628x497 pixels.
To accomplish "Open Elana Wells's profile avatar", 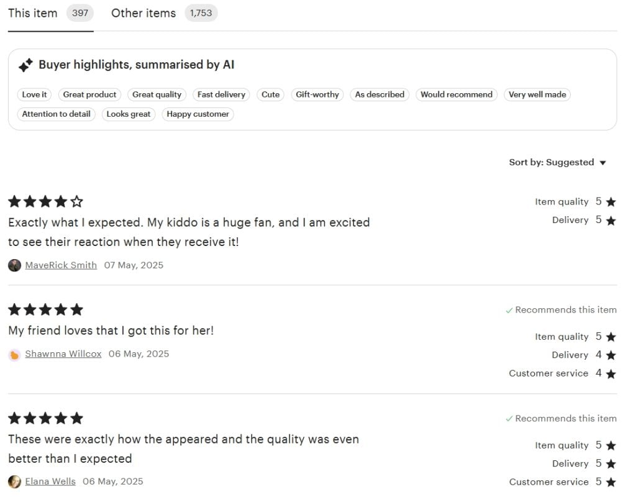I will click(x=14, y=482).
